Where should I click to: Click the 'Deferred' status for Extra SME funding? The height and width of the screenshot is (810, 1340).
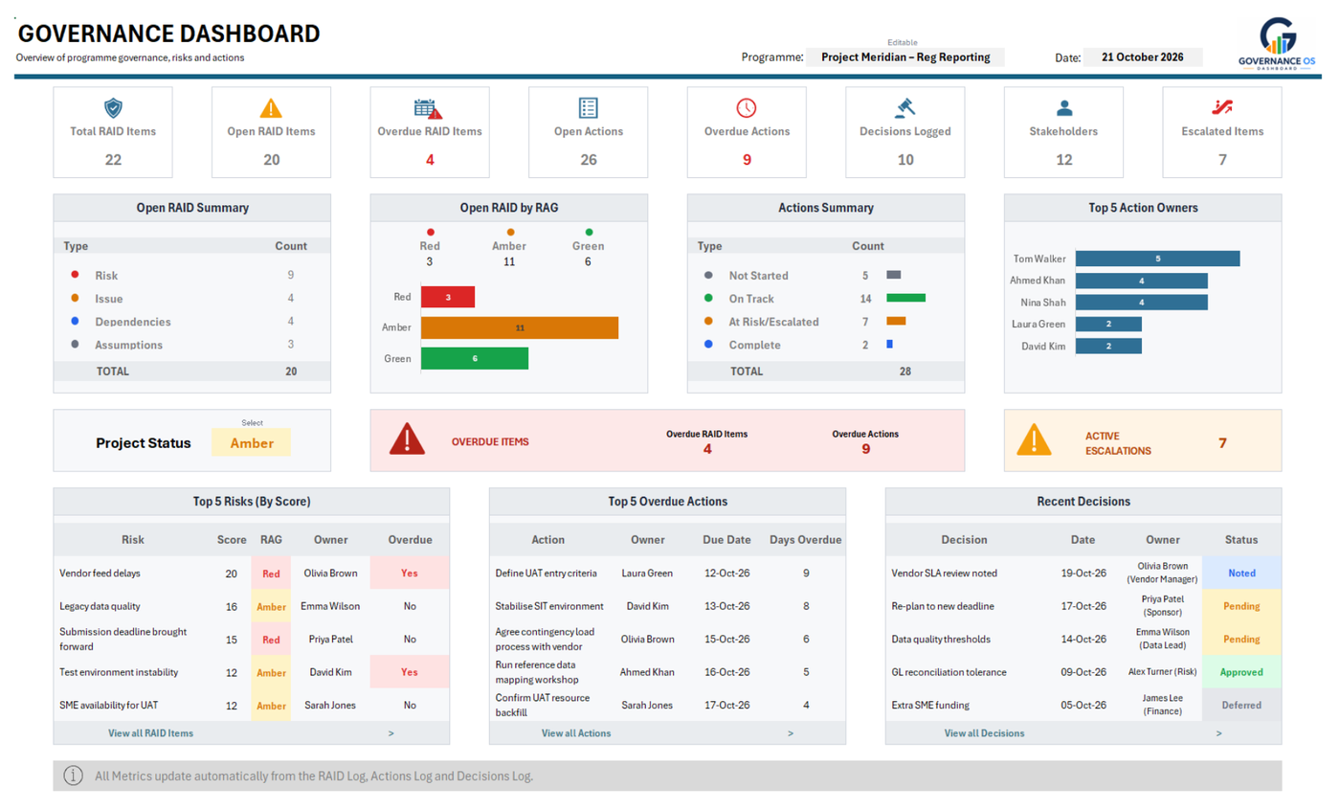click(1241, 705)
